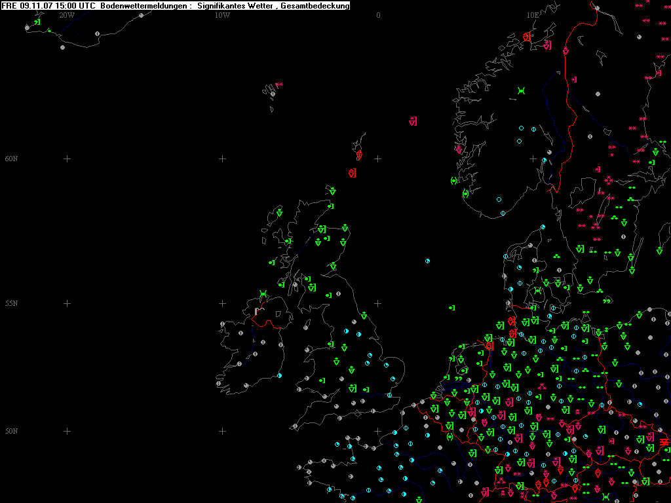Select the 10W longitude label
The image size is (671, 503).
pyautogui.click(x=222, y=15)
